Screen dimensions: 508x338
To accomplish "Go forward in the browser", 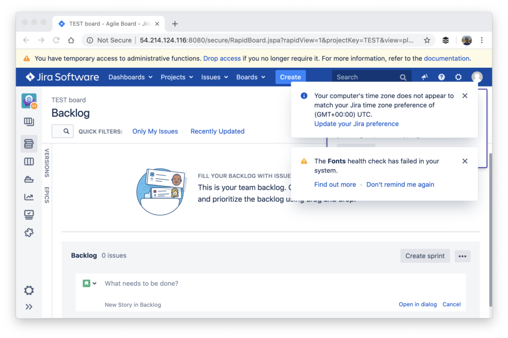I will pyautogui.click(x=41, y=40).
